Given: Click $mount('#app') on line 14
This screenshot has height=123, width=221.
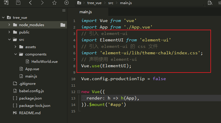Looking at the screenshot, I should [107, 105].
